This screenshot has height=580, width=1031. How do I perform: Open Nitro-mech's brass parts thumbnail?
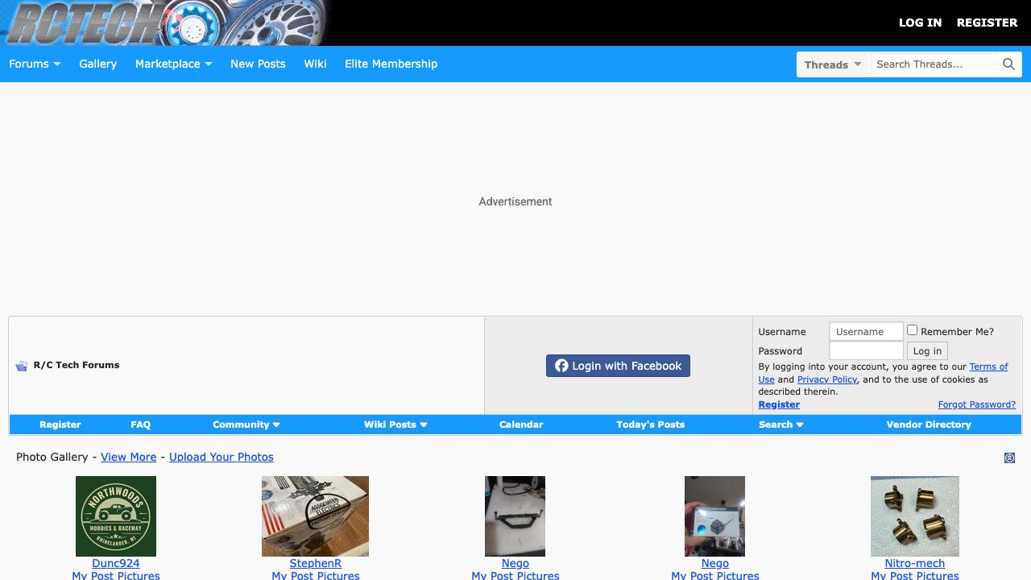coord(914,516)
